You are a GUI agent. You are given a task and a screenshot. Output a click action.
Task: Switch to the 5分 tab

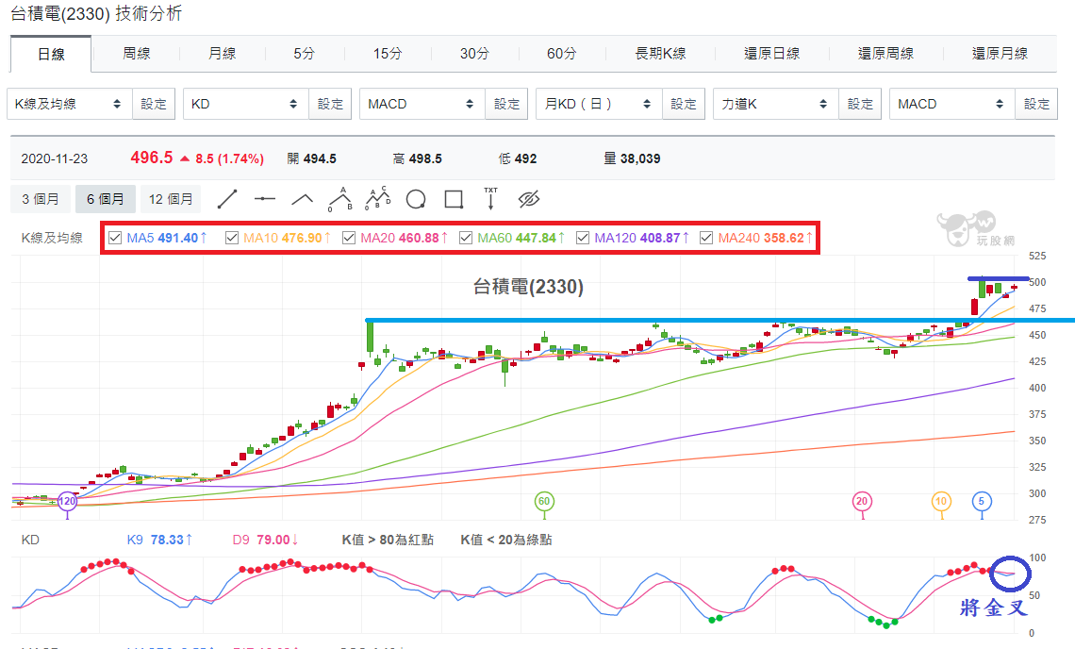coord(305,54)
